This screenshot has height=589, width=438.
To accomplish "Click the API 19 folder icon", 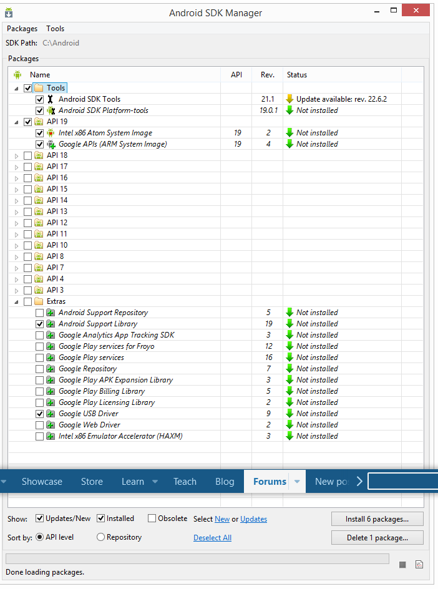I will [39, 122].
